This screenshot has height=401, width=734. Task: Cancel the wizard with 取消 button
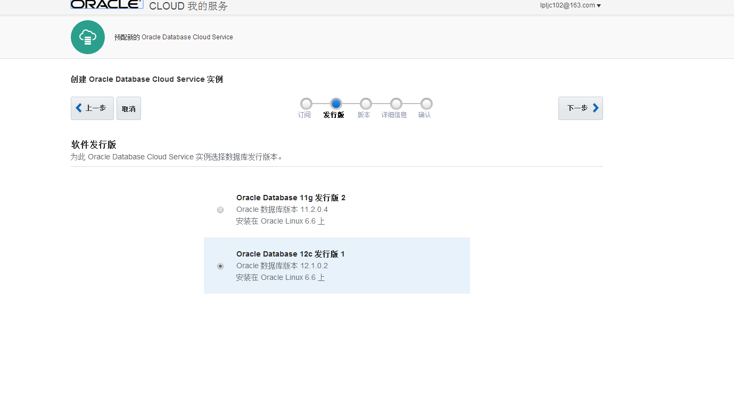coord(129,108)
